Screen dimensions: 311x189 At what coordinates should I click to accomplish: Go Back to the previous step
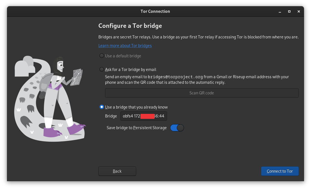(117, 171)
